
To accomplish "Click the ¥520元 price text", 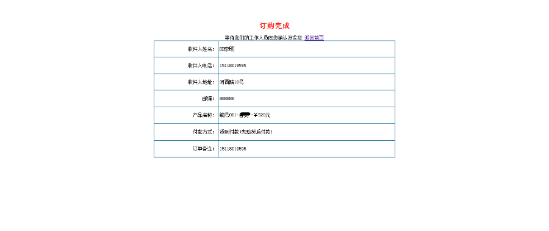I will click(x=262, y=115).
